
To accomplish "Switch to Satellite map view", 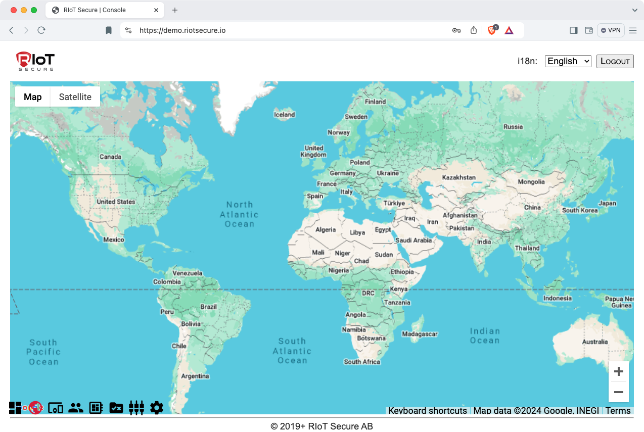I will click(75, 97).
